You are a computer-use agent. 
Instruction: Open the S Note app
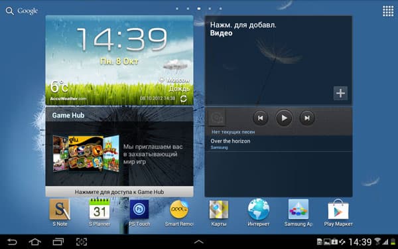60,210
